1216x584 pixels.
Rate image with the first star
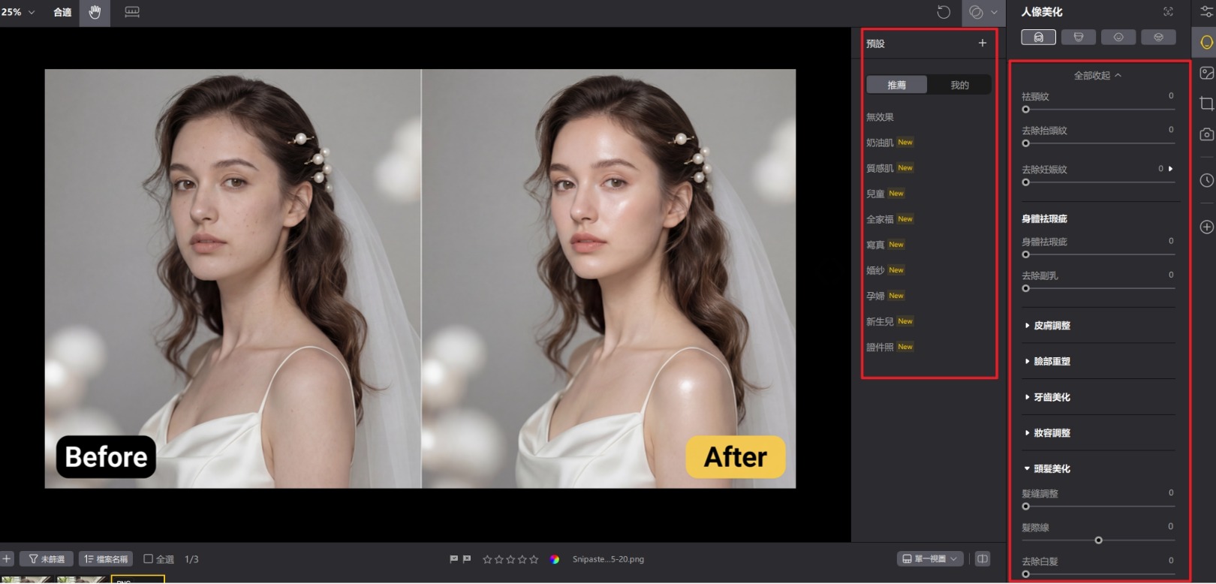[487, 559]
